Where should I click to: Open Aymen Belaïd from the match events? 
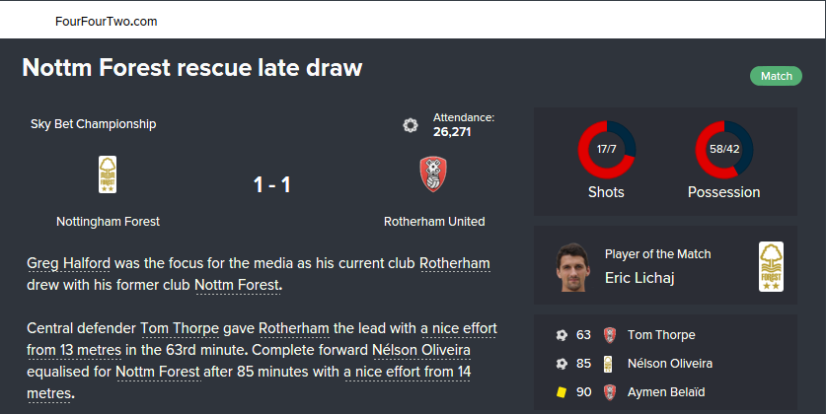666,391
